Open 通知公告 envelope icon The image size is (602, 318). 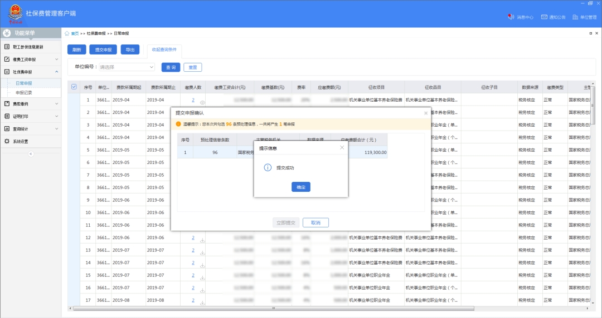544,17
